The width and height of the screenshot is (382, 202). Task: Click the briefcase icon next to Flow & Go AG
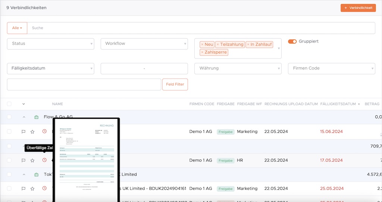click(x=36, y=117)
